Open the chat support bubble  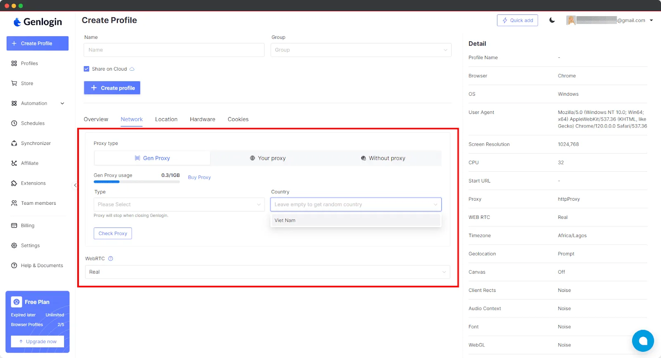click(643, 341)
